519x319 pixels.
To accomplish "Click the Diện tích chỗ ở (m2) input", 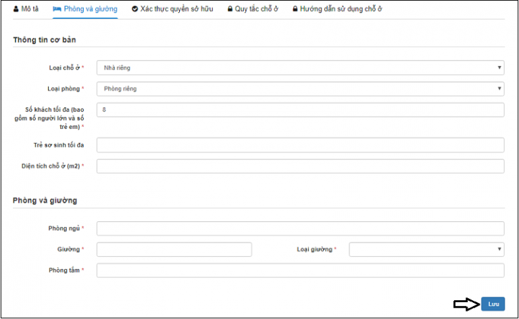I will 300,166.
